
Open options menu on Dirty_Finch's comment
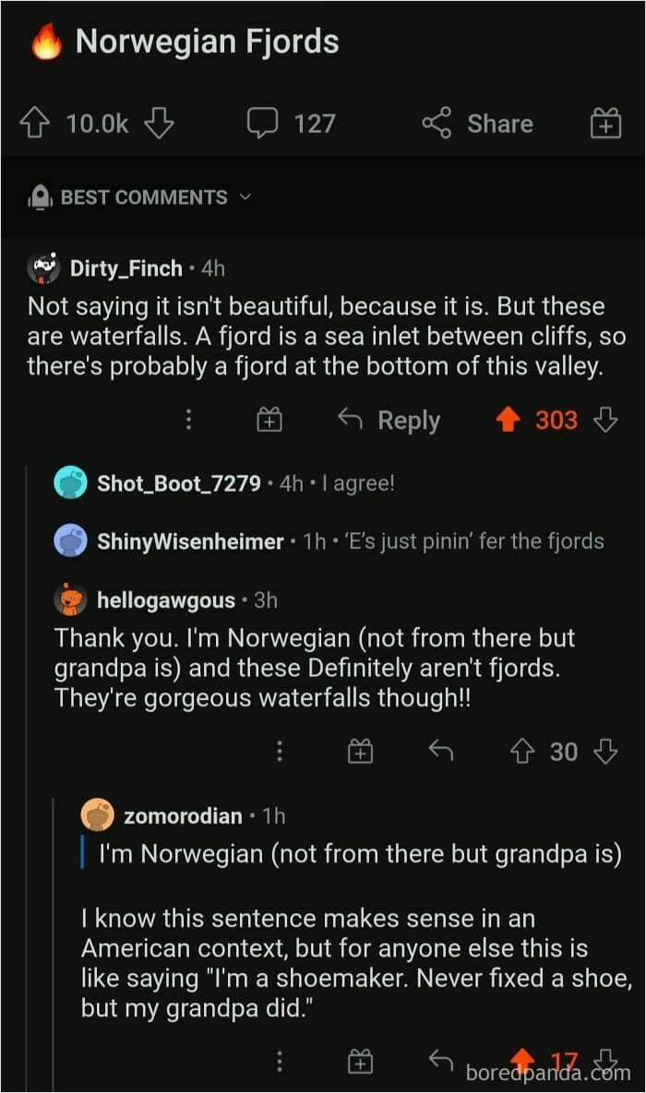(188, 421)
